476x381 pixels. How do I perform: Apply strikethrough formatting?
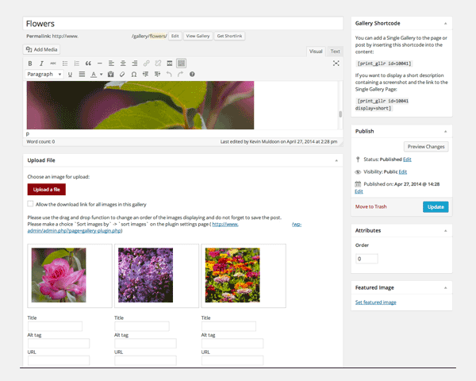point(53,63)
